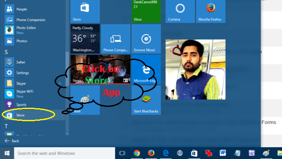Jump to letter S section header
The height and width of the screenshot is (159, 282).
(x=7, y=52)
